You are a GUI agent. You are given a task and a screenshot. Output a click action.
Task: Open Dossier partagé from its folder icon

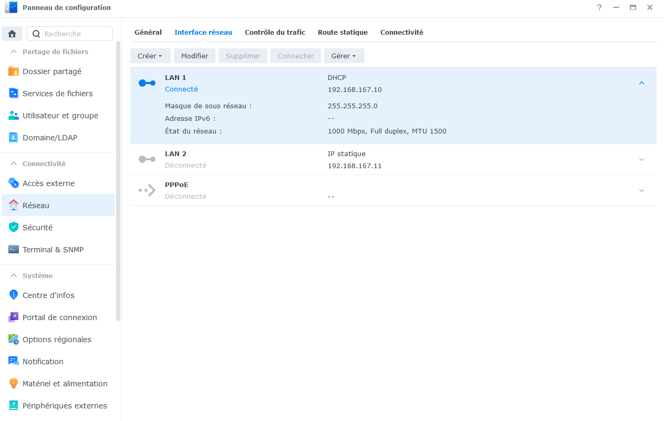pos(14,71)
